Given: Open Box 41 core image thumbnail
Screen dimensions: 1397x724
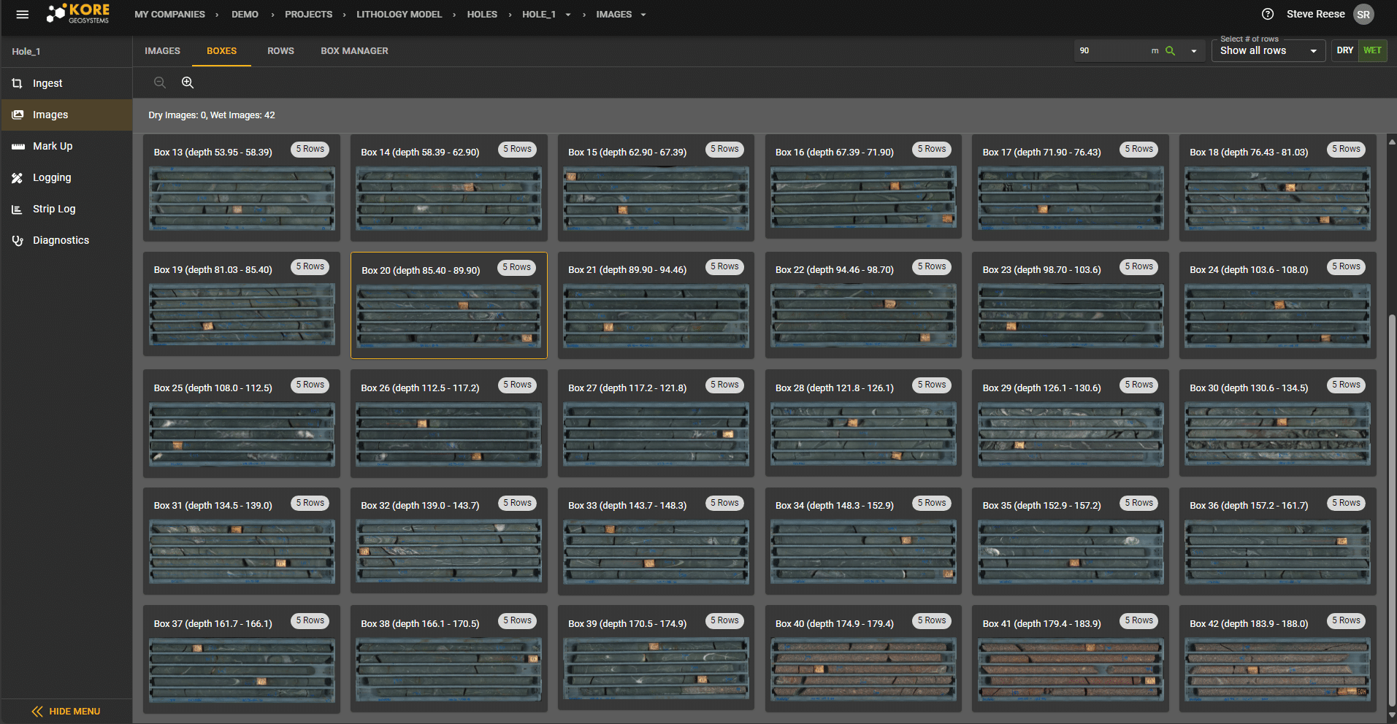Looking at the screenshot, I should [x=1070, y=669].
